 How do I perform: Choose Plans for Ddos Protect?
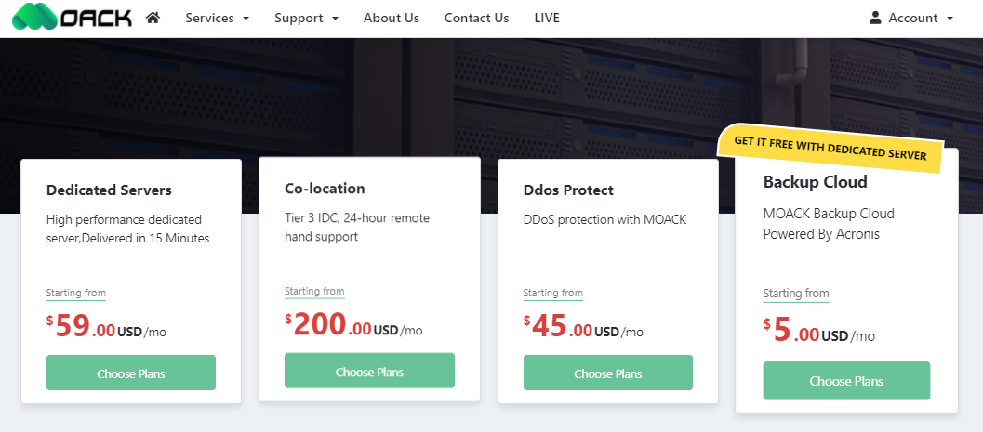[608, 373]
